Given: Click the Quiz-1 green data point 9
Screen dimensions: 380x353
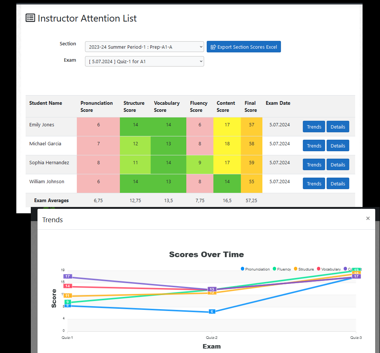Looking at the screenshot, I should pyautogui.click(x=68, y=302).
